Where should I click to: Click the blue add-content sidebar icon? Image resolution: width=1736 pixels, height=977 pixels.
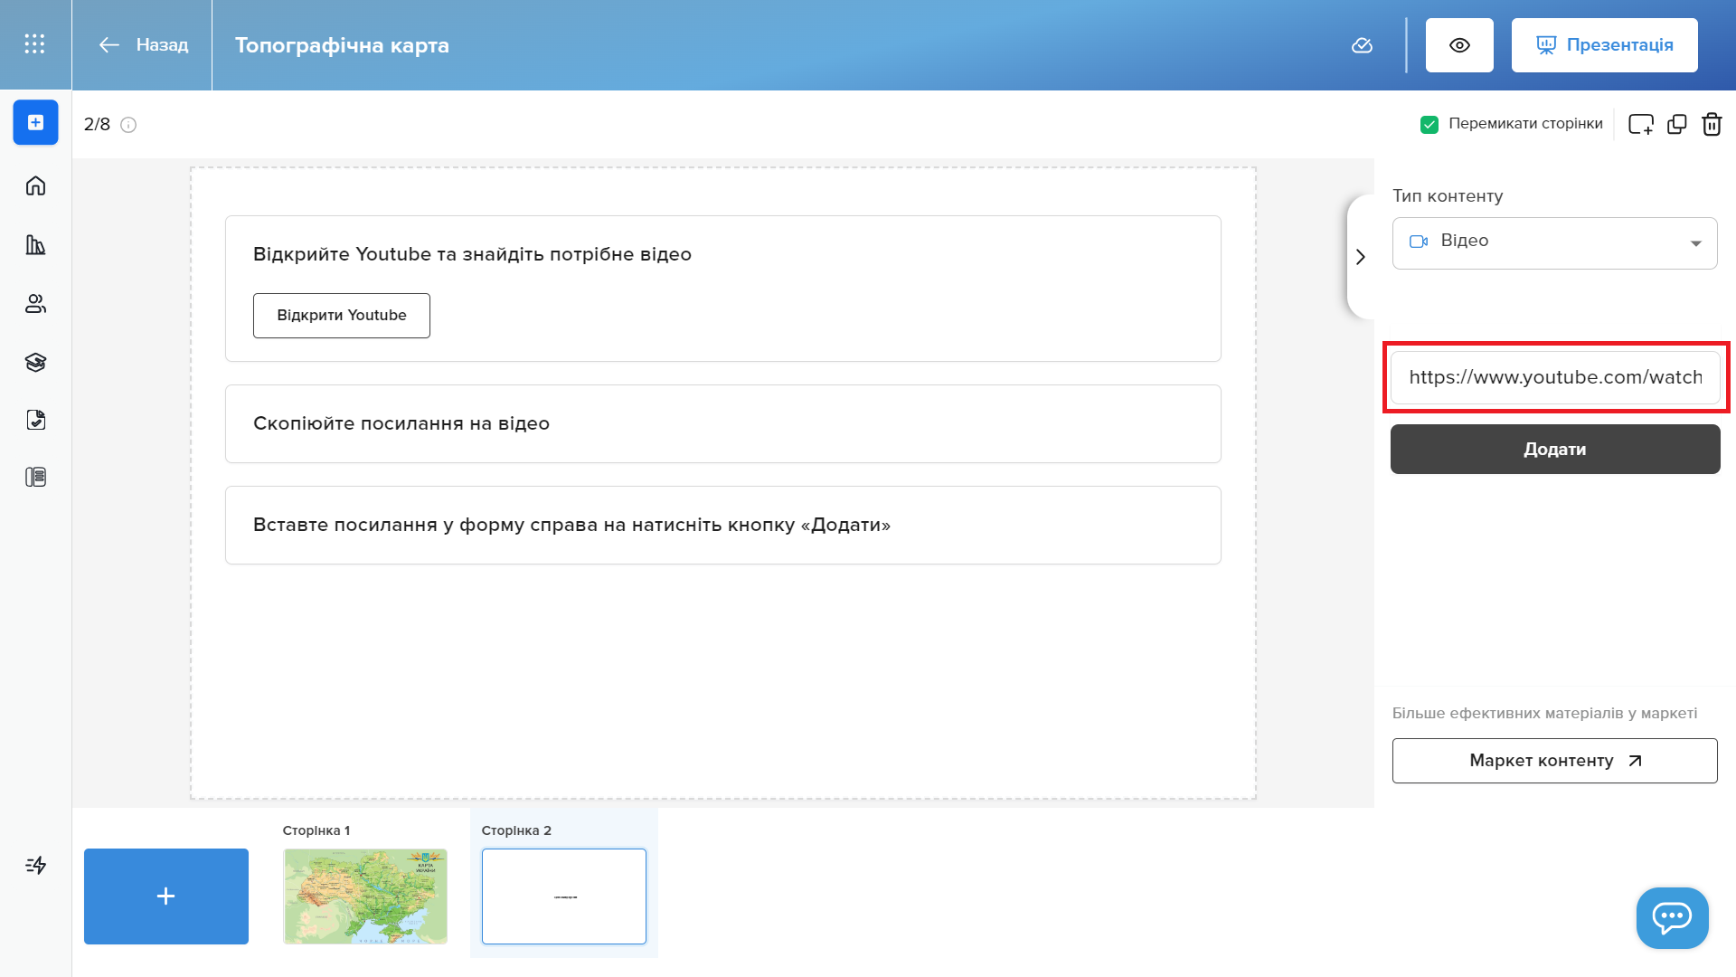click(x=35, y=122)
